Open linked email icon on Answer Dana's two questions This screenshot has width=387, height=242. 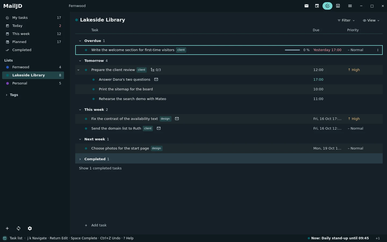[x=156, y=79]
